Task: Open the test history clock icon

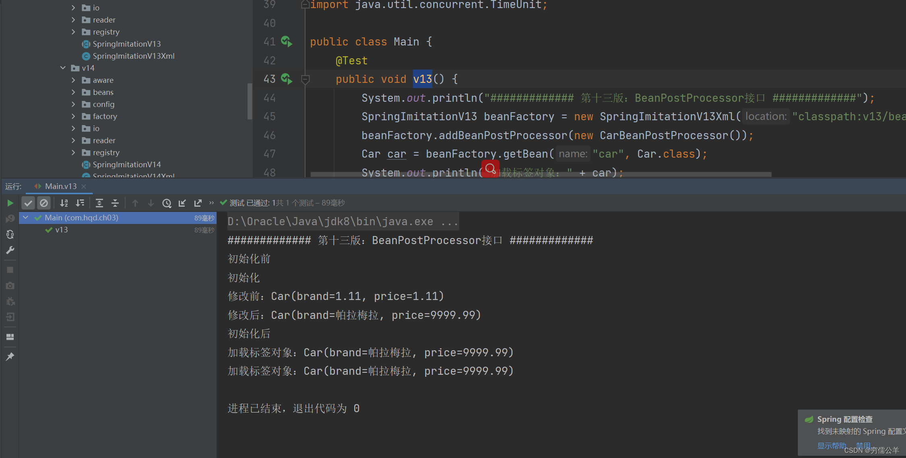Action: click(x=167, y=203)
